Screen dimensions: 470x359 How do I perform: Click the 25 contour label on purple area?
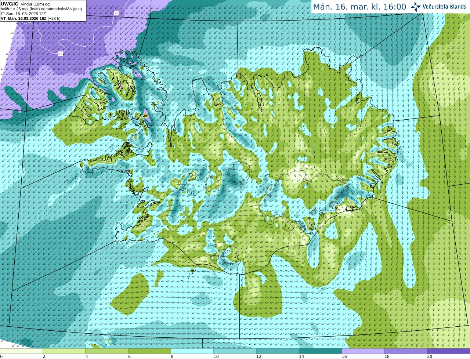coord(61,54)
